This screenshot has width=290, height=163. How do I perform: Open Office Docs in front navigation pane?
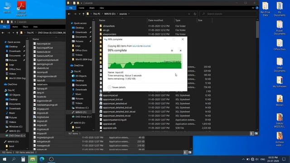pos(81,50)
